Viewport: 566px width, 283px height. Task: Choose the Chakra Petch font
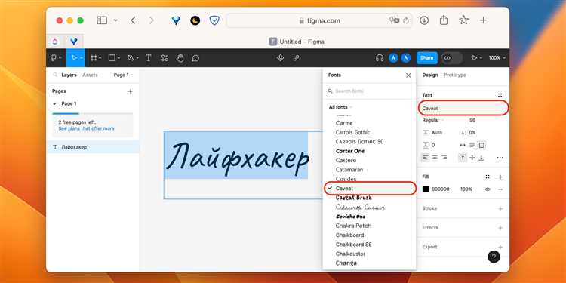[353, 226]
